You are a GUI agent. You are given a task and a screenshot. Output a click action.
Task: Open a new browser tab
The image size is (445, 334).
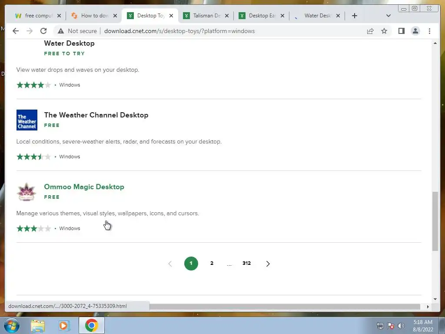355,16
